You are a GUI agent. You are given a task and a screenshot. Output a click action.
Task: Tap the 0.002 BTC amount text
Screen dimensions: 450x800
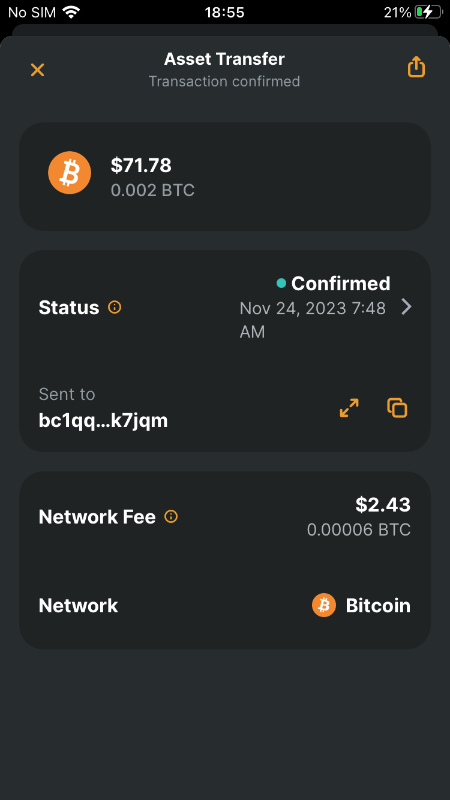pyautogui.click(x=152, y=191)
